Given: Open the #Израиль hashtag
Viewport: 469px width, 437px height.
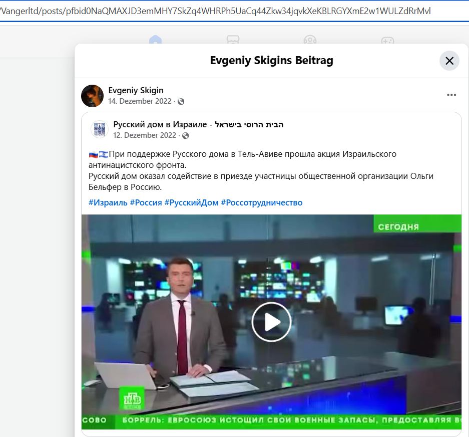Looking at the screenshot, I should coord(108,202).
